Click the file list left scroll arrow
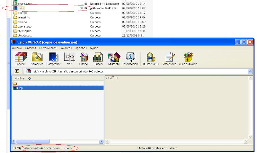This screenshot has height=153, width=257. coord(14,141)
